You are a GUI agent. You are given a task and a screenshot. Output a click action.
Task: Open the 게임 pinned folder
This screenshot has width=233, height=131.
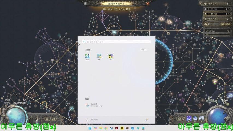[87, 57]
